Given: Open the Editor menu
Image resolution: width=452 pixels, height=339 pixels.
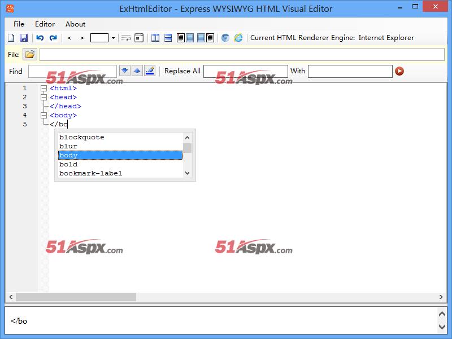Looking at the screenshot, I should coord(45,24).
